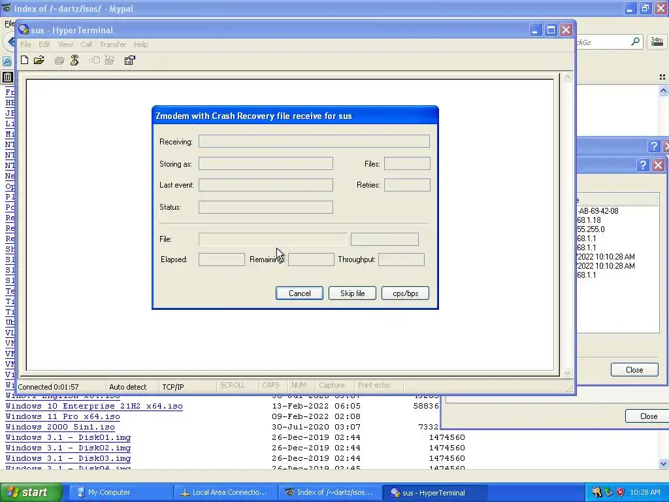Viewport: 669px width, 502px height.
Task: Click the Mypal back arrow button
Action: coord(11,42)
